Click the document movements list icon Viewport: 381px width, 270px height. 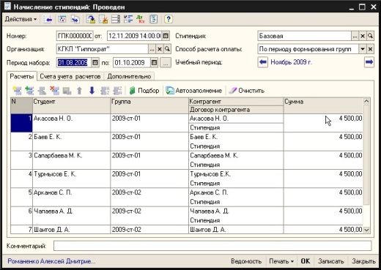tap(116, 19)
